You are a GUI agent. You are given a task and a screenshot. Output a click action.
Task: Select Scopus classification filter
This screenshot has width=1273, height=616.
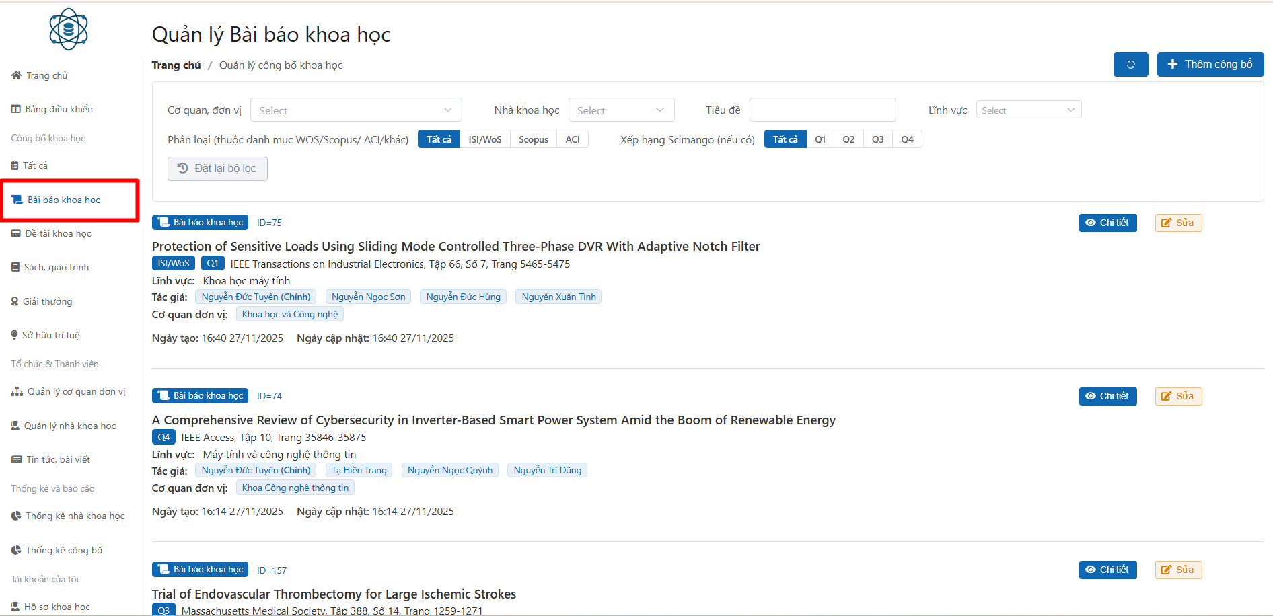533,139
